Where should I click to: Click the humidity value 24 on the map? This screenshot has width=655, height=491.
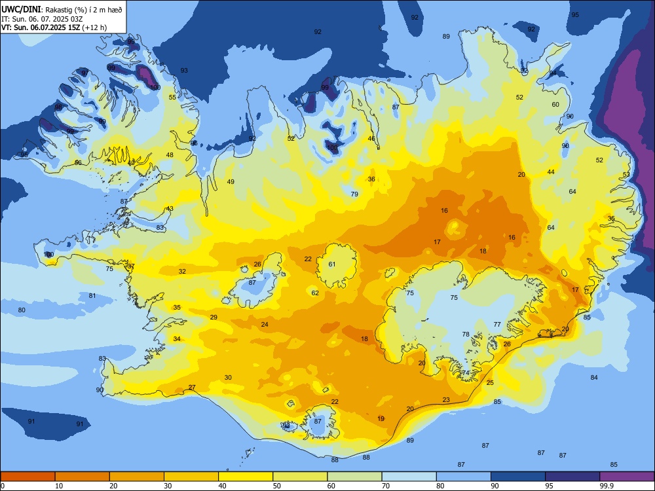[x=265, y=325]
